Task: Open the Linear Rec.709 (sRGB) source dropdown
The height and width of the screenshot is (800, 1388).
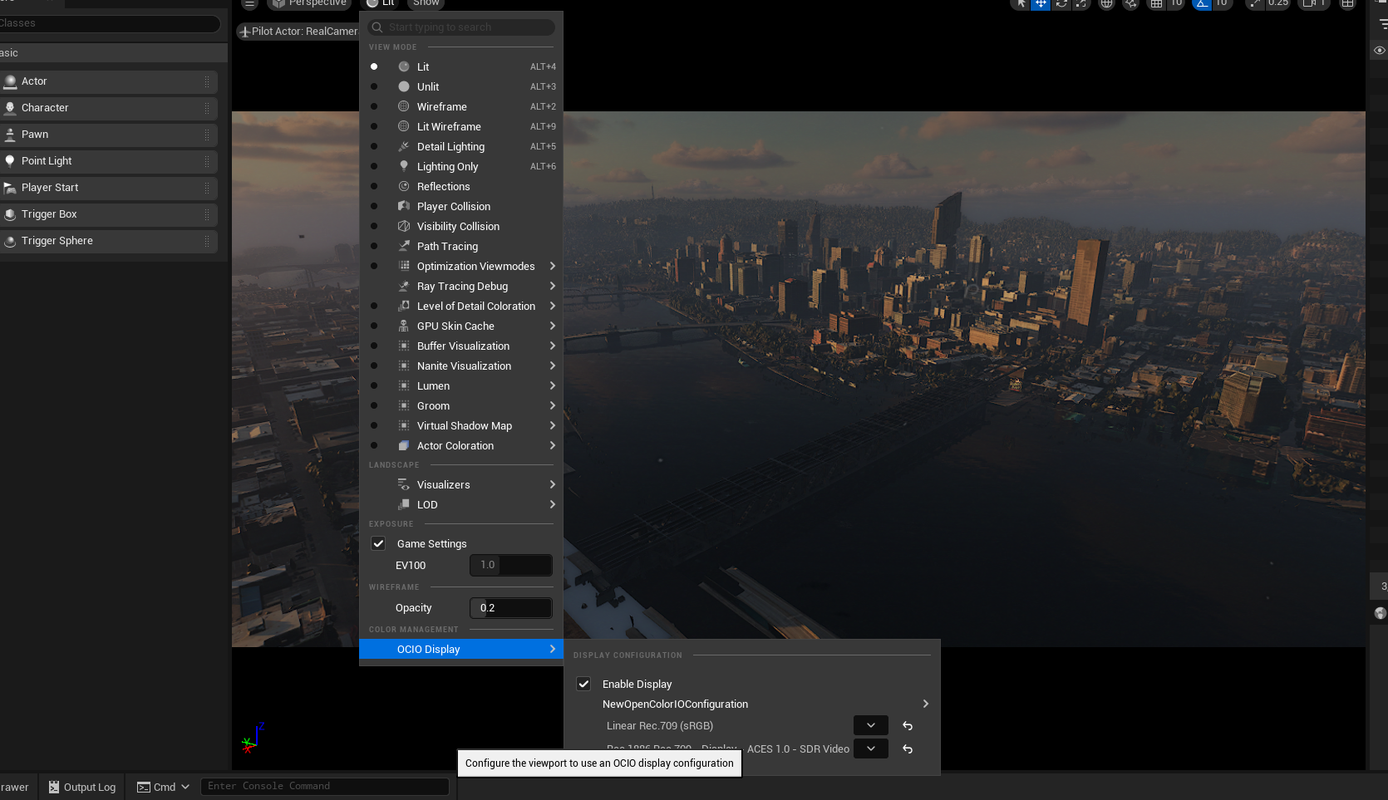Action: [x=871, y=725]
